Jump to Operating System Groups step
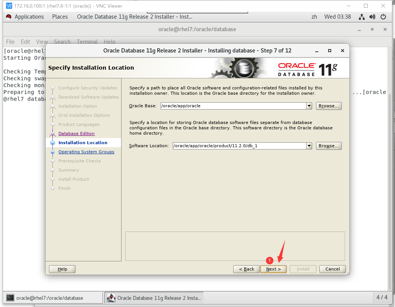The image size is (395, 307). [x=86, y=152]
